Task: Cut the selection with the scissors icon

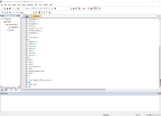Action: 13,9
